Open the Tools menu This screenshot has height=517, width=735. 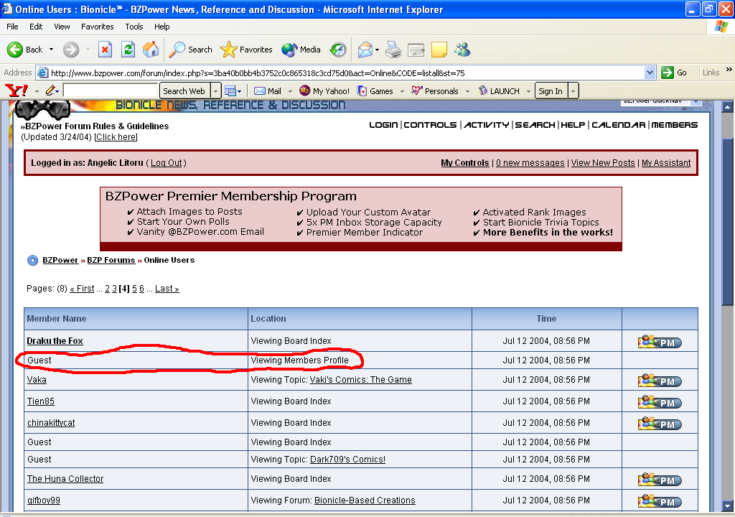point(134,27)
